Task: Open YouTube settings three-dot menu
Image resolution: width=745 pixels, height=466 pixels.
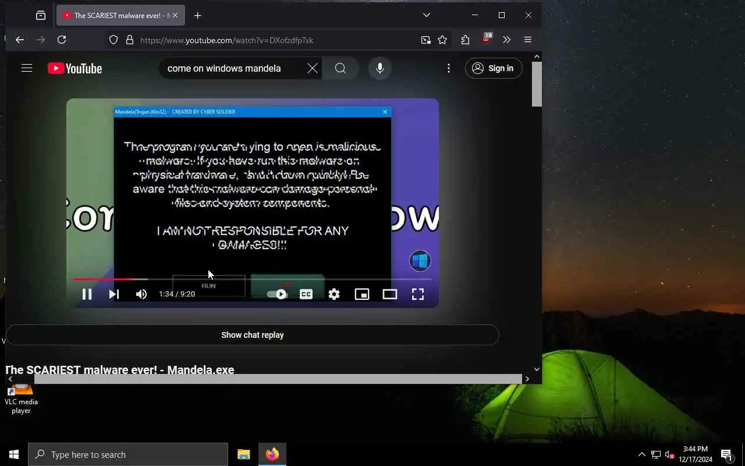Action: [x=448, y=68]
